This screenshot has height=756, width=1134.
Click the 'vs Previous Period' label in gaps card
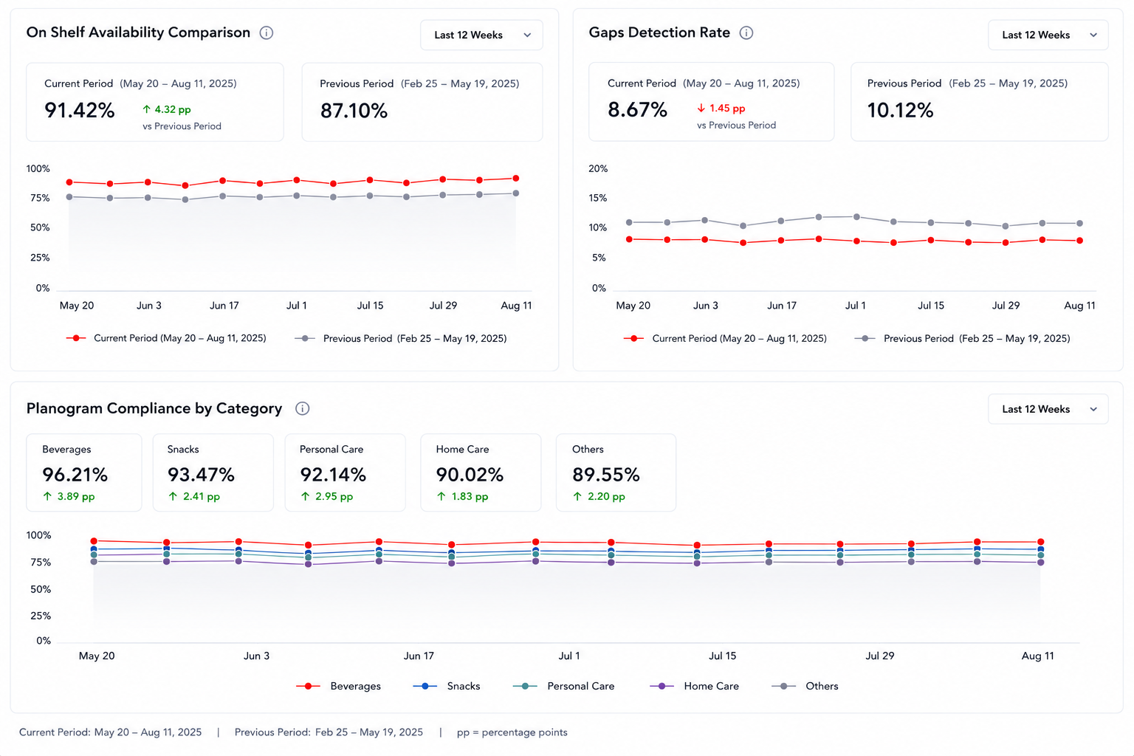click(x=736, y=126)
